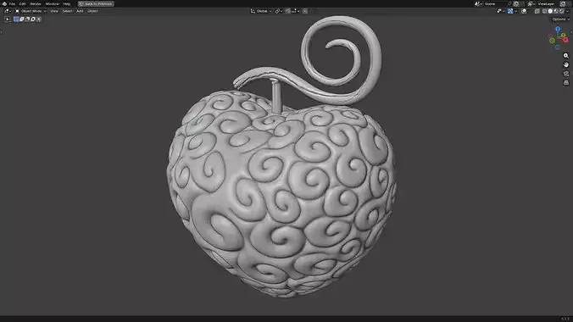Toggle proportional editing icon
This screenshot has height=322, width=573.
coord(305,11)
